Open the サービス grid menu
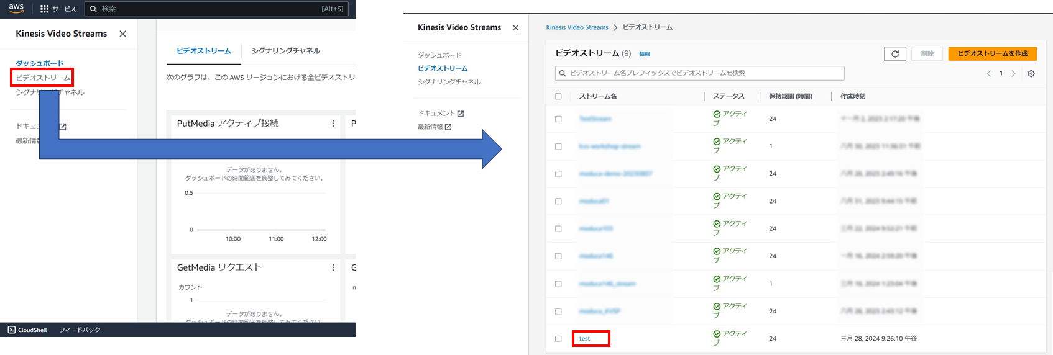Screen dimensions: 1053x355 click(x=58, y=9)
